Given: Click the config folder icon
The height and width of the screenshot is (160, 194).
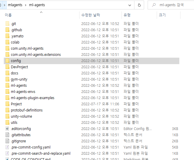Looking at the screenshot, I should (7, 61).
